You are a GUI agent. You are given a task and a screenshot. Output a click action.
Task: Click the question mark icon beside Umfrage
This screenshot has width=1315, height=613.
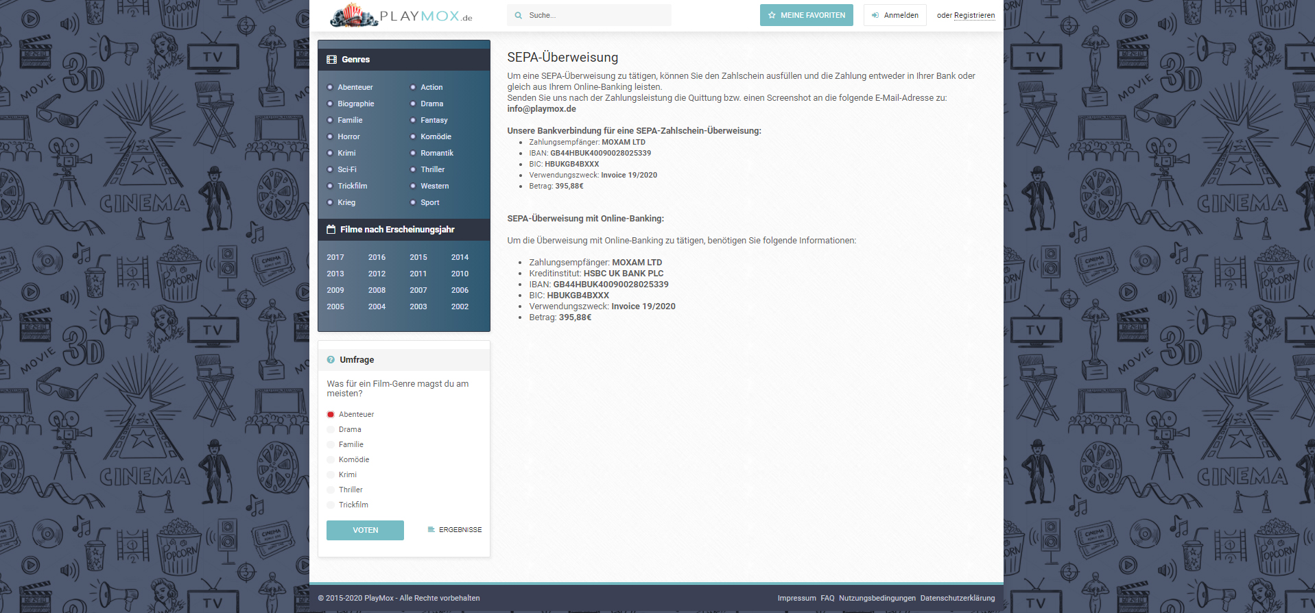click(x=331, y=360)
